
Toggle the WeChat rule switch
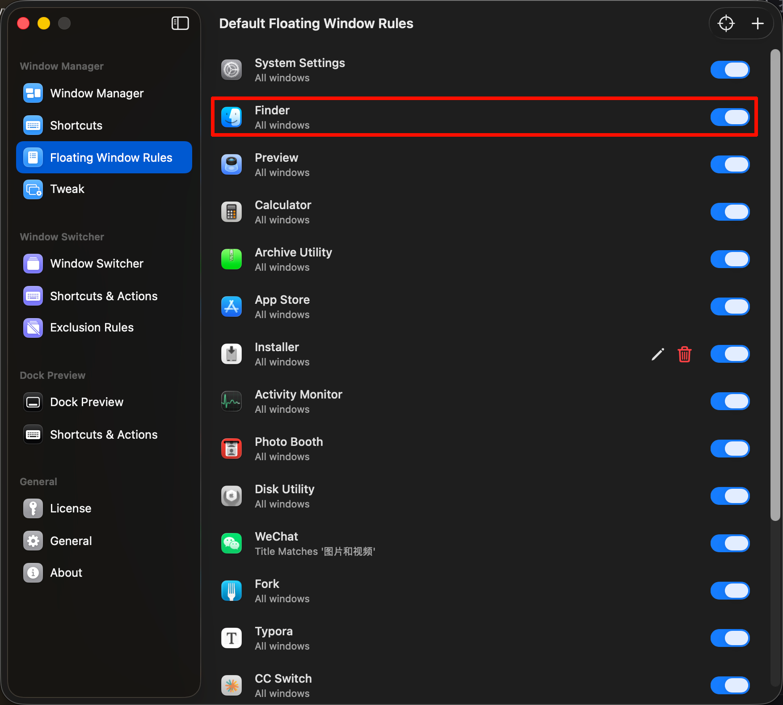[x=730, y=543]
